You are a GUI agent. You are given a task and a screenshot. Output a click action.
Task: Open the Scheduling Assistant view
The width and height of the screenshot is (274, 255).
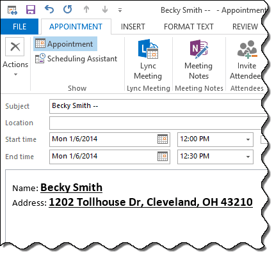76,59
